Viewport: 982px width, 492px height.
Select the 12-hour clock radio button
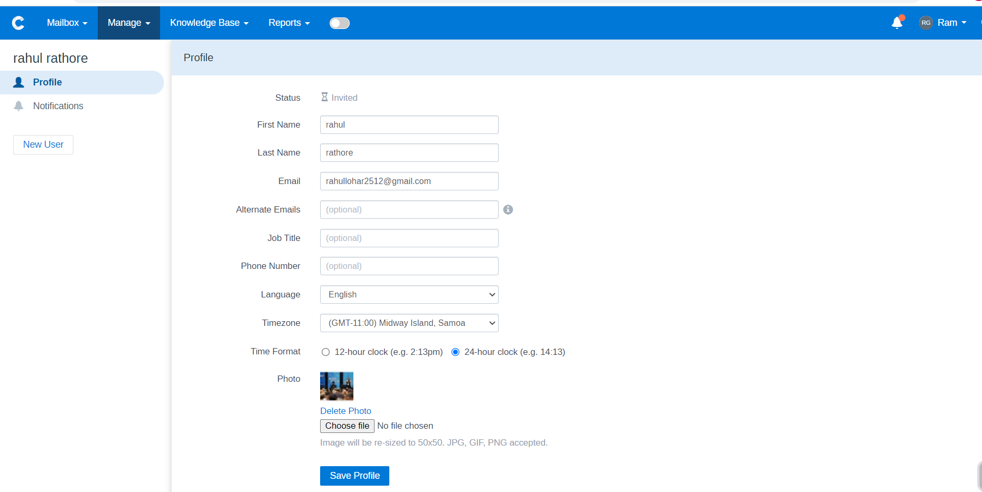click(325, 352)
